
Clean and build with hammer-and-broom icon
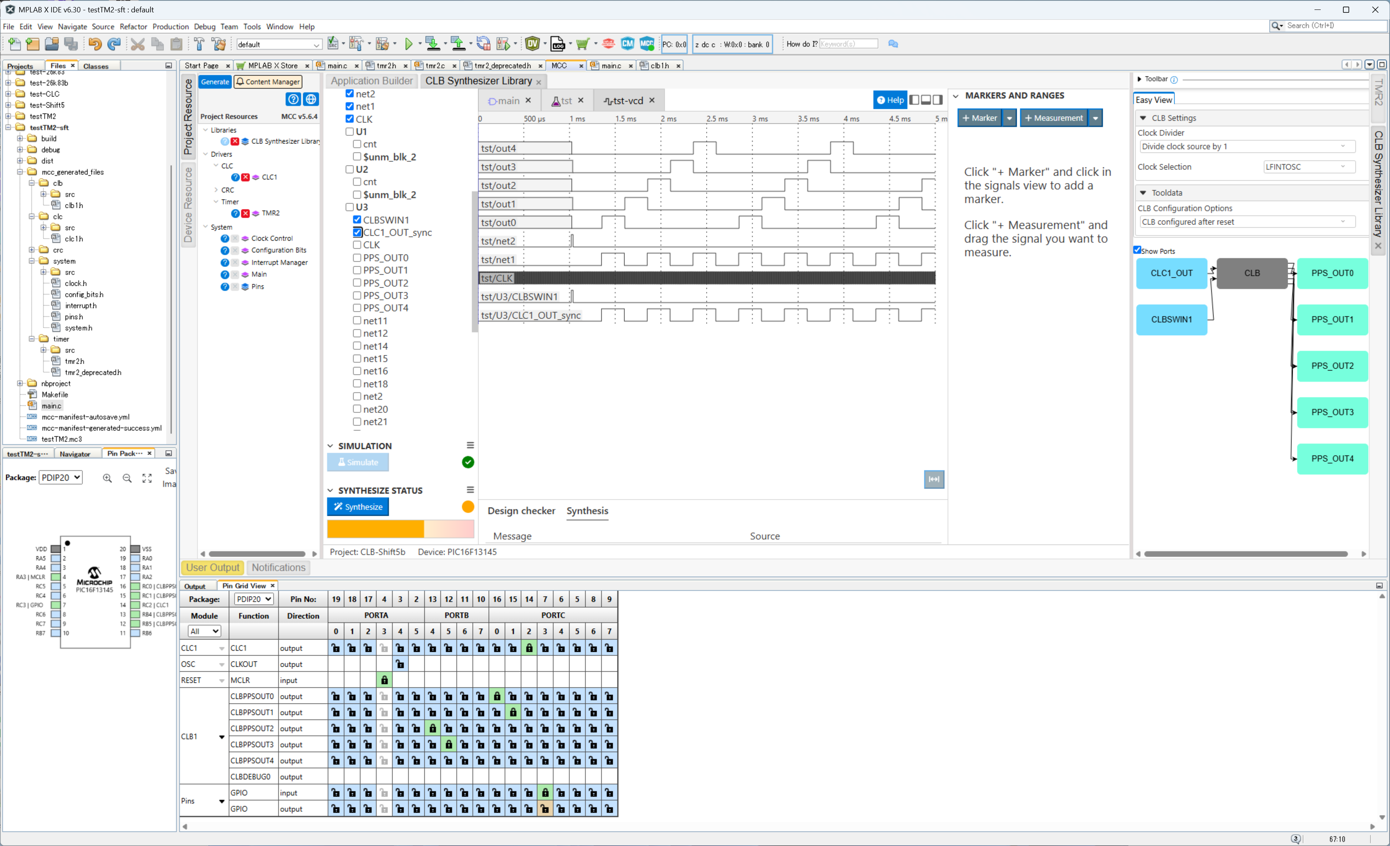tap(219, 44)
